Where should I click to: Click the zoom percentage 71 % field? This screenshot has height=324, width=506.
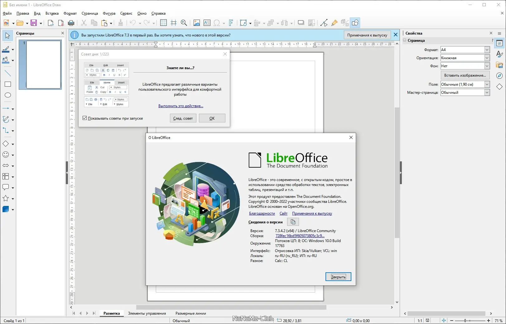click(499, 321)
